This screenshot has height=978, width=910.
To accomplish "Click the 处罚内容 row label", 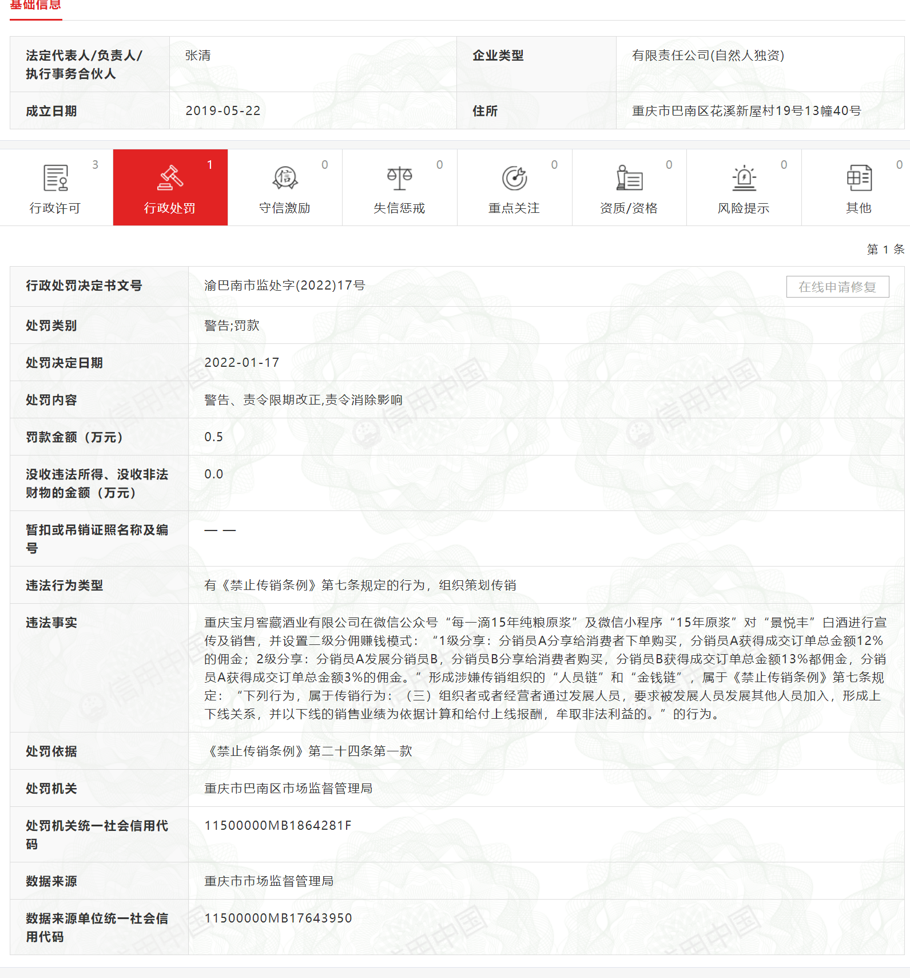I will (x=51, y=400).
